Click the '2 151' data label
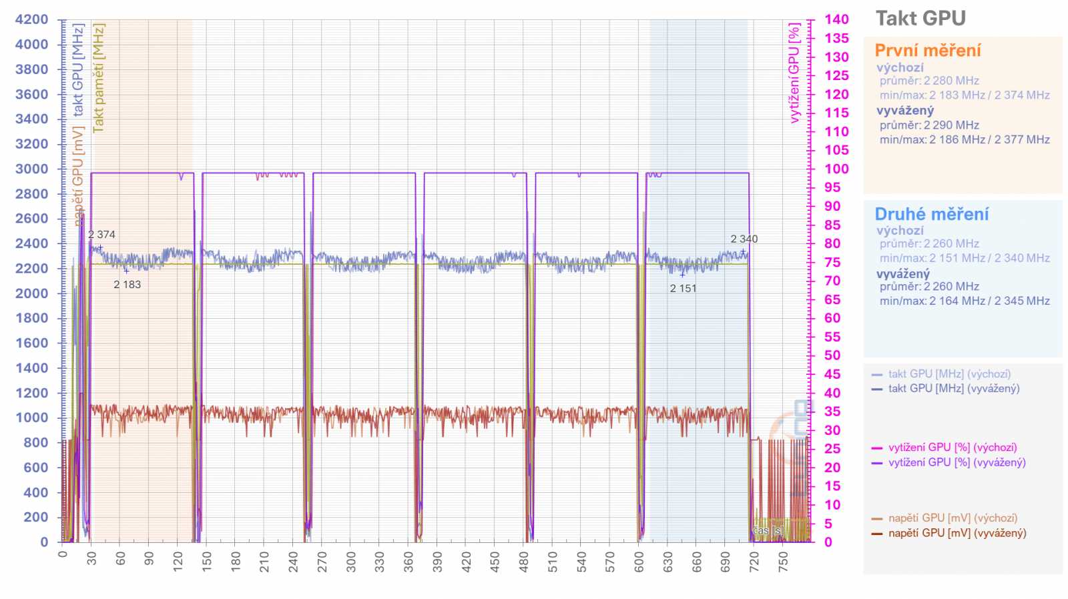Image resolution: width=1068 pixels, height=599 pixels. pos(683,289)
